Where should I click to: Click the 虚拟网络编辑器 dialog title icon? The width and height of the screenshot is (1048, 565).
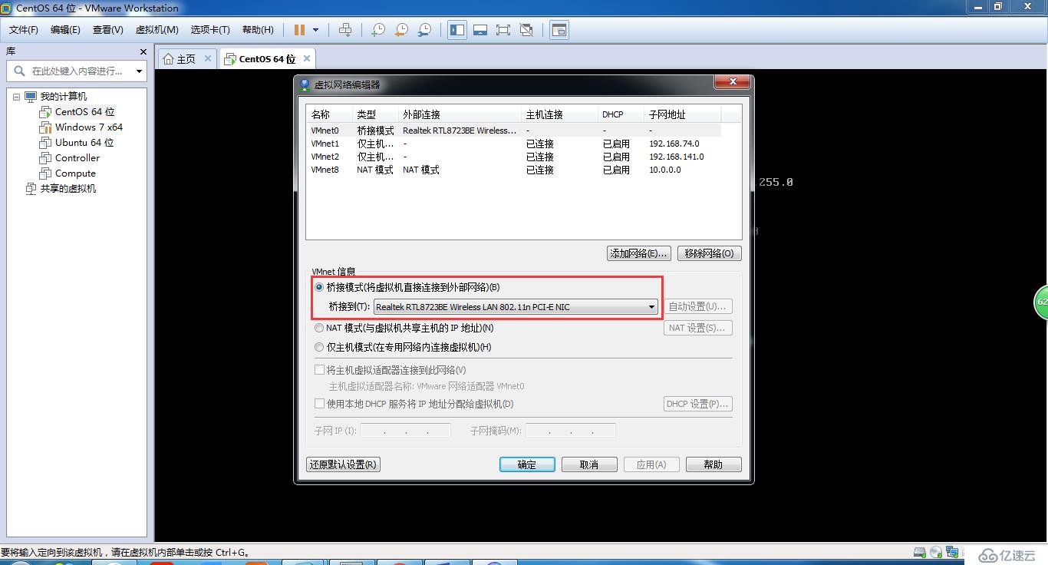[305, 84]
